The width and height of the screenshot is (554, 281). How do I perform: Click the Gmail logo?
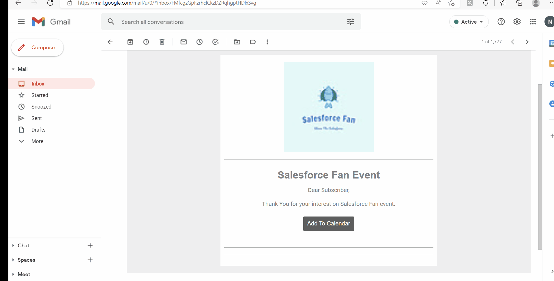51,22
